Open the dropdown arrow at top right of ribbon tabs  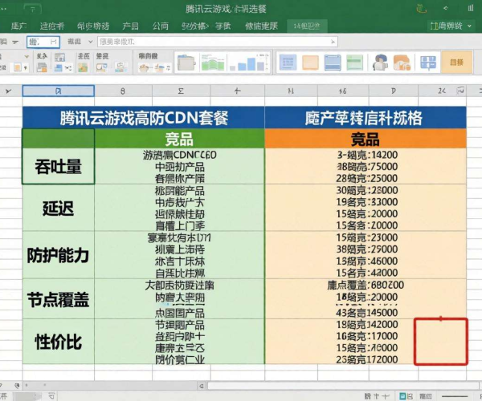pyautogui.click(x=469, y=26)
